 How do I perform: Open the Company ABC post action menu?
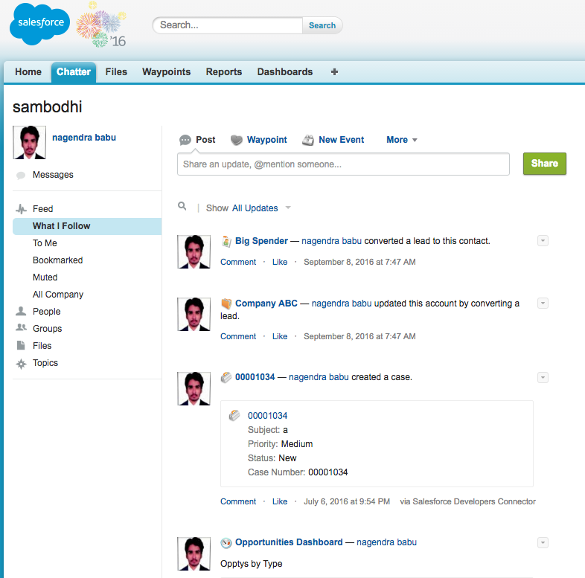pyautogui.click(x=543, y=303)
